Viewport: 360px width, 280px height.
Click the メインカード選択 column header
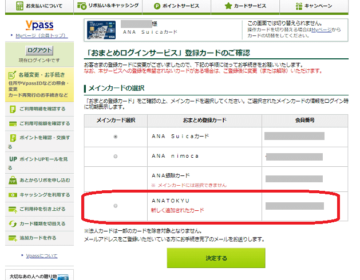[116, 121]
